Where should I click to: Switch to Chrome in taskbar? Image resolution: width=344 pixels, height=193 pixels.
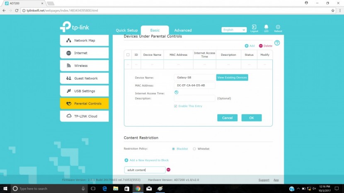coord(138,188)
